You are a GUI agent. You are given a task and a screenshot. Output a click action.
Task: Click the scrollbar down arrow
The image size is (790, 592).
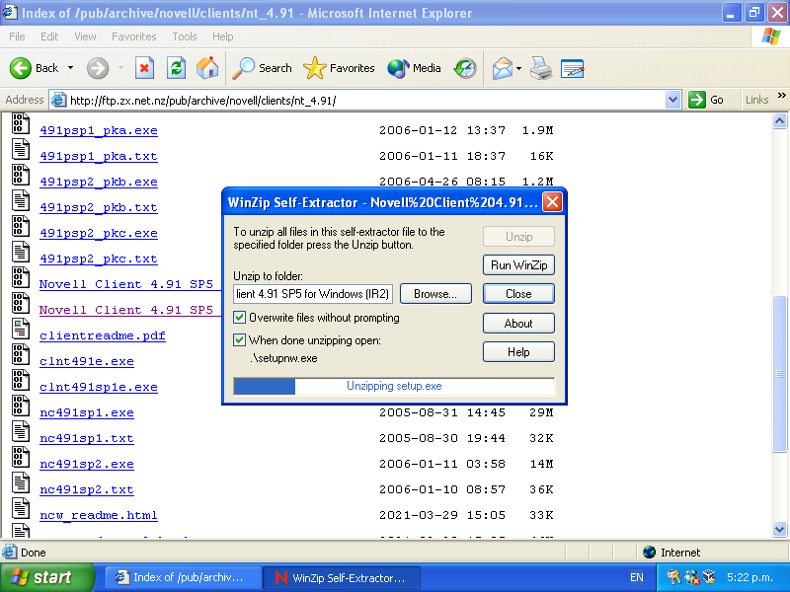(779, 529)
